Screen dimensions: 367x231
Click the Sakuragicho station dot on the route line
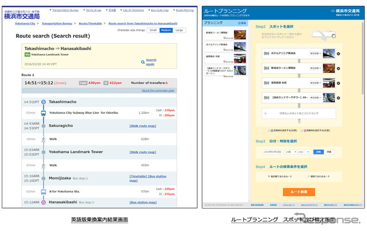(x=44, y=126)
